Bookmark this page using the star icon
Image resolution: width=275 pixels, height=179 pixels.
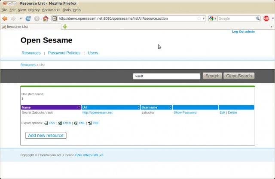199,18
